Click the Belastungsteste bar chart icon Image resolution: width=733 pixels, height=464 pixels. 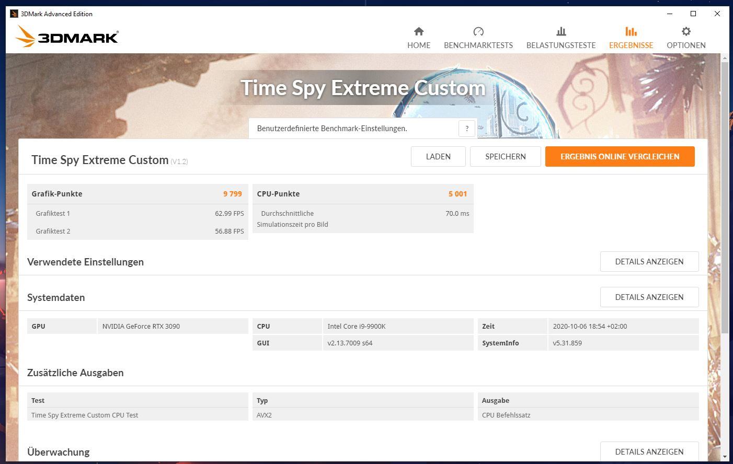pos(561,31)
